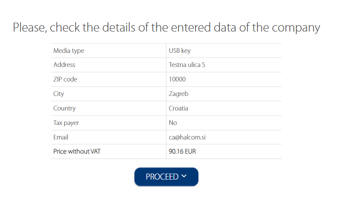The width and height of the screenshot is (344, 209).
Task: Select the Croatia country value
Action: pyautogui.click(x=178, y=108)
